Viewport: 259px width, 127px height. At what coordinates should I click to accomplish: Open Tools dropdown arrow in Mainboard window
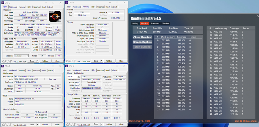pos(37,124)
